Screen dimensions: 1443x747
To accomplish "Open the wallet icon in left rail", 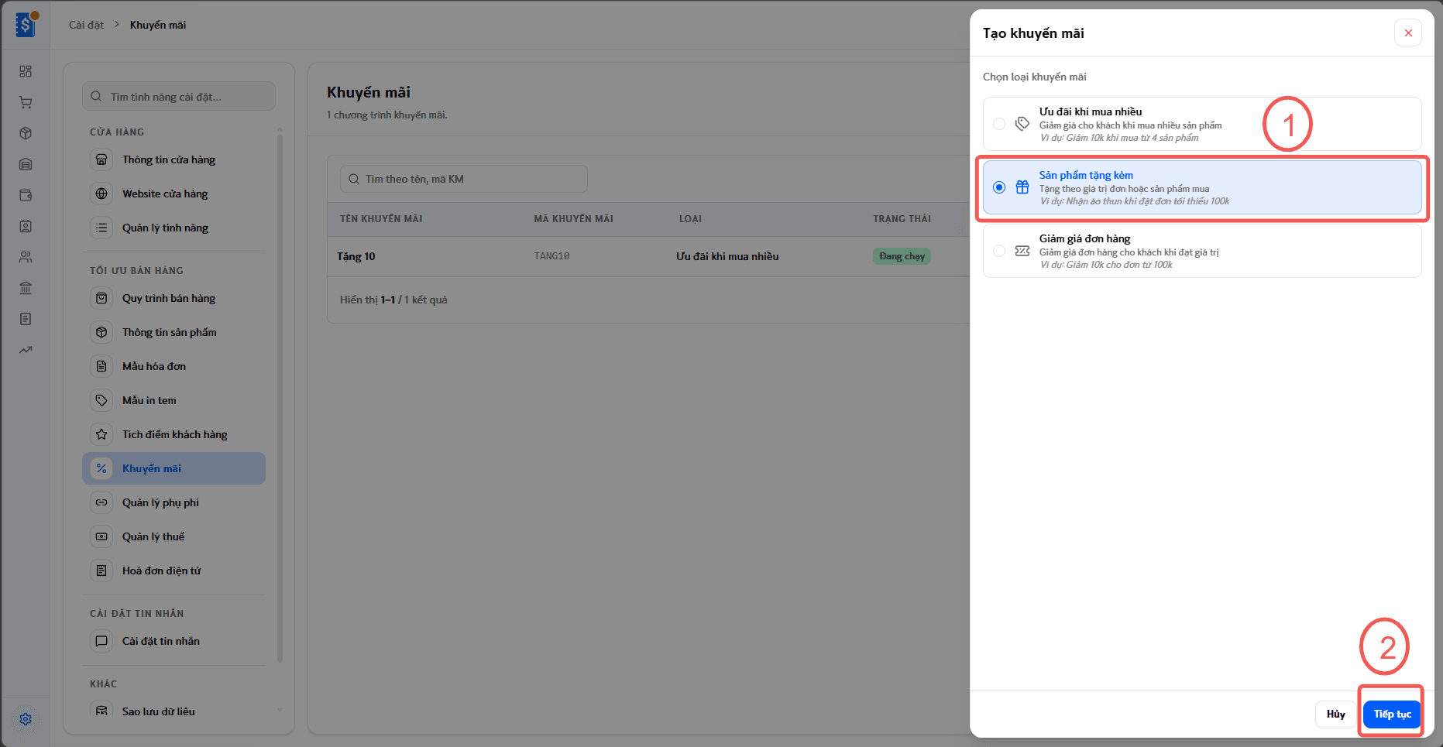I will tap(26, 195).
